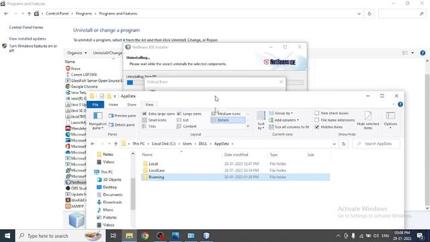Click Local Disk (C:) in breadcrumb
Viewport: 430px width, 242px height.
[163, 144]
